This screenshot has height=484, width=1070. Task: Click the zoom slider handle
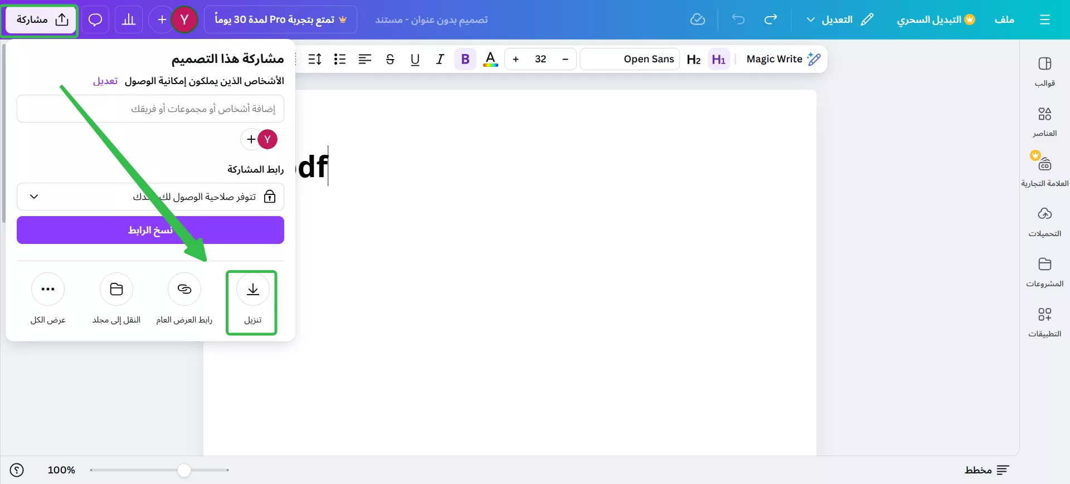[x=184, y=470]
